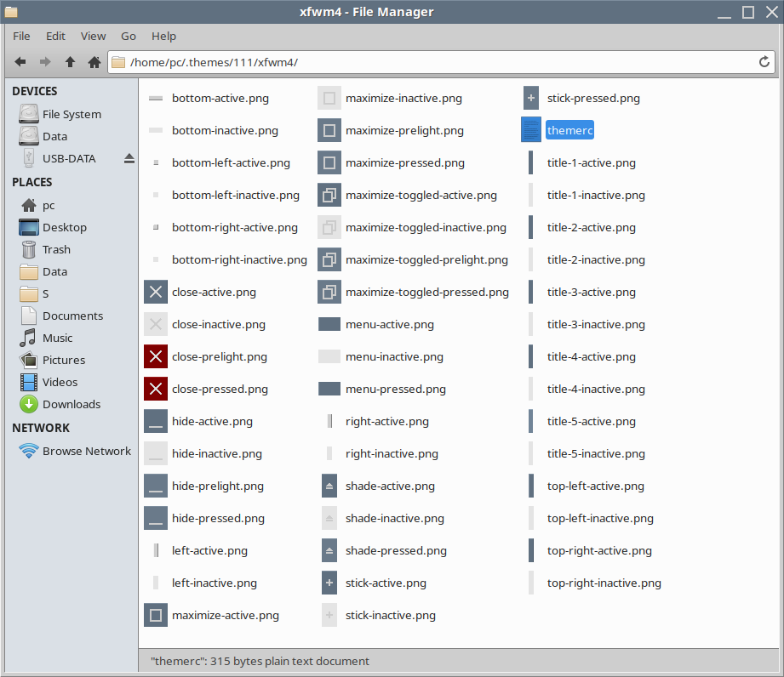Select the themerc file icon
Screen dimensions: 784x677
(x=531, y=130)
